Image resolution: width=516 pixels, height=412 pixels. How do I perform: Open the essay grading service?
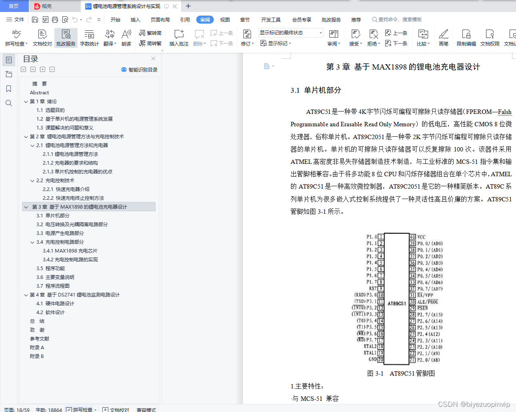[x=66, y=38]
